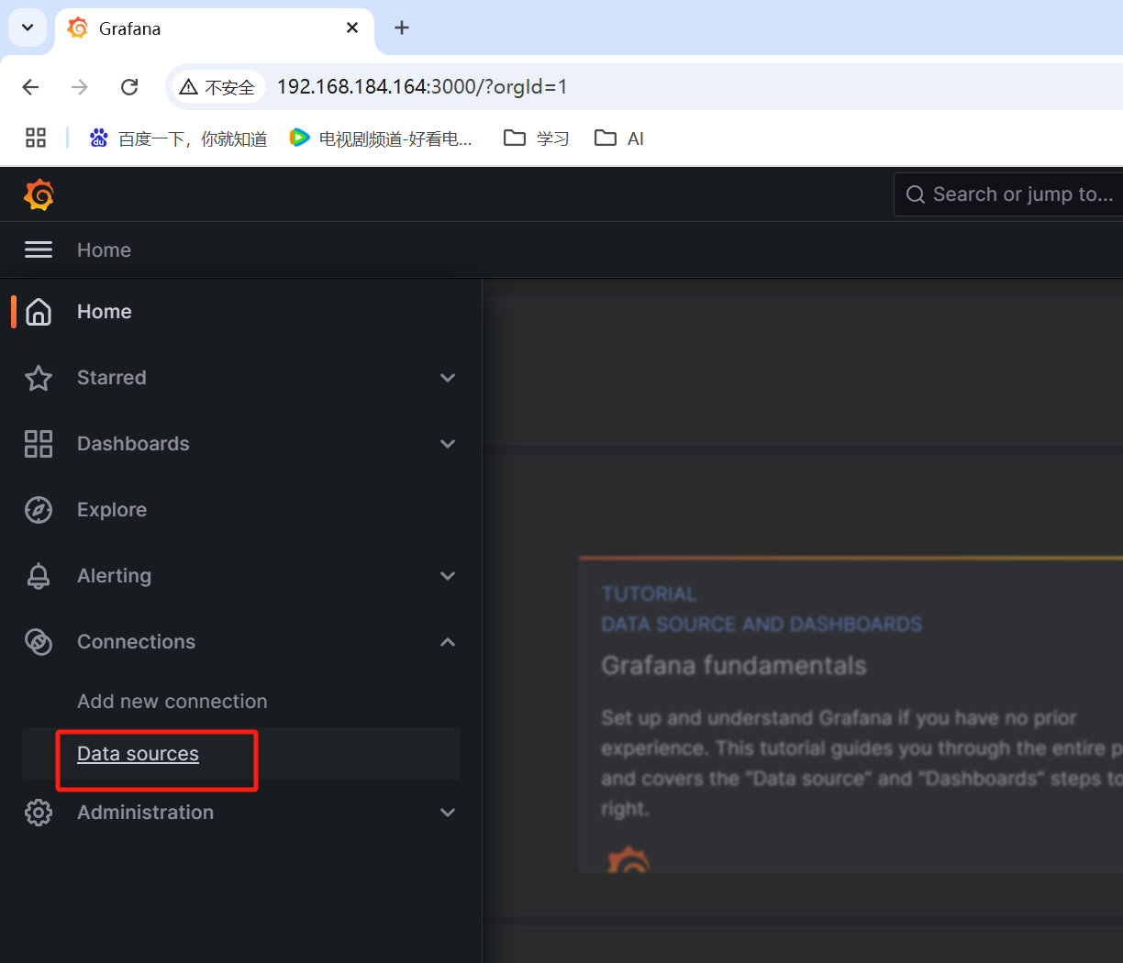This screenshot has height=963, width=1123.
Task: Click the not-secure warning badge
Action: click(x=218, y=87)
